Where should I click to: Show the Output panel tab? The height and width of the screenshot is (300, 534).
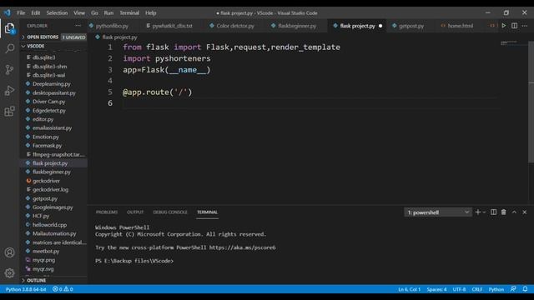(135, 212)
